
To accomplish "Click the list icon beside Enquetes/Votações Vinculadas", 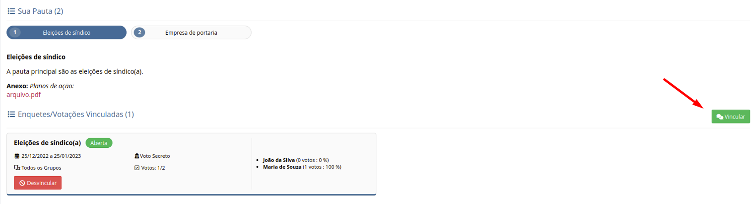I will point(11,114).
